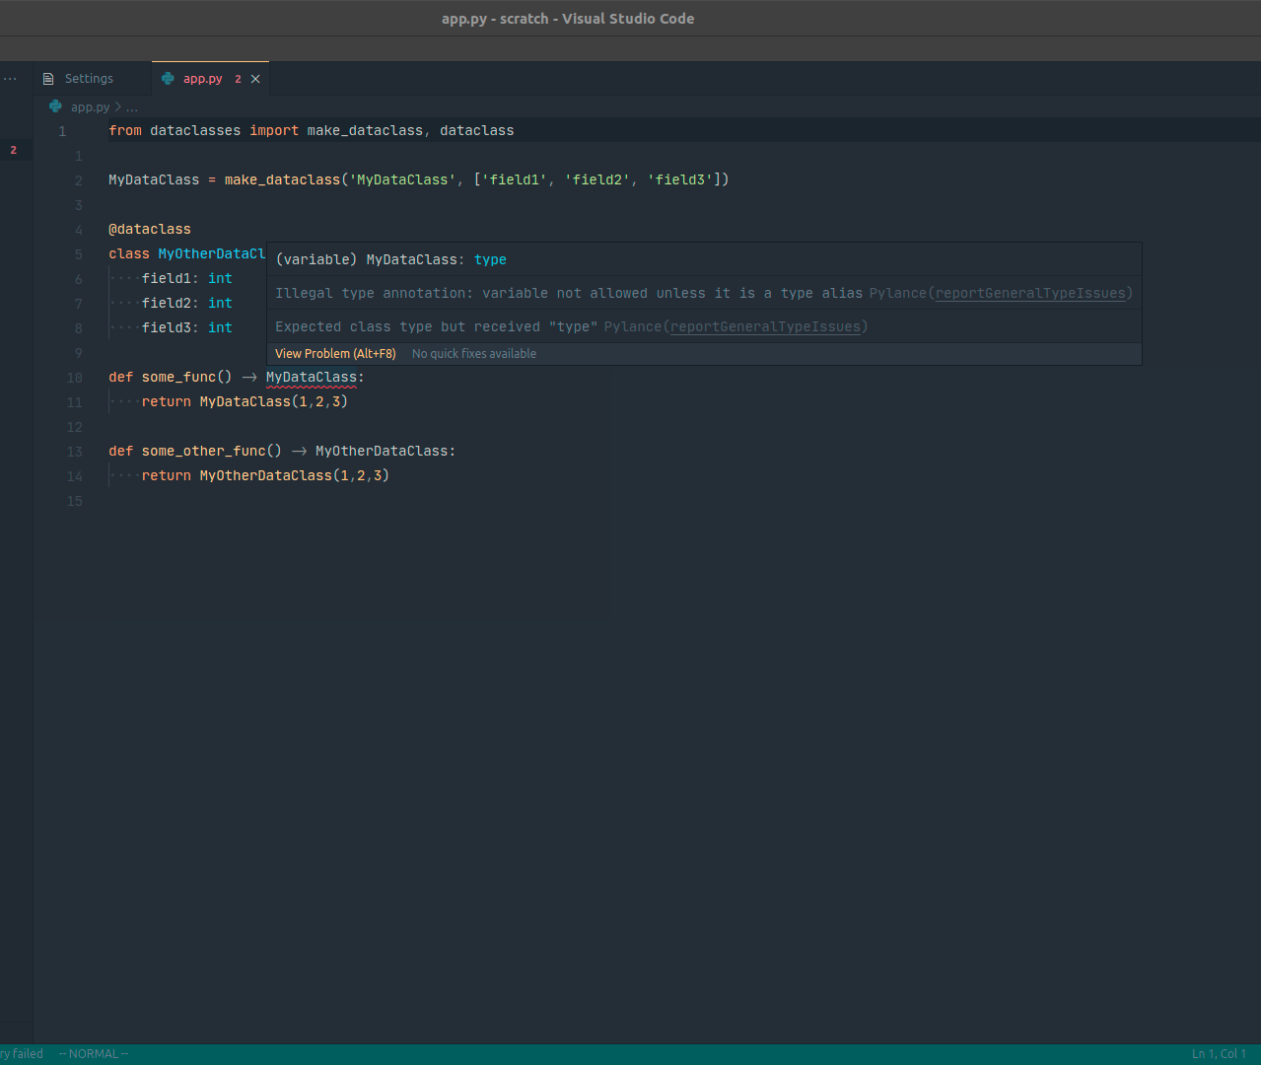Image resolution: width=1261 pixels, height=1065 pixels.
Task: Open more editor actions via the "..." icon
Action: point(9,78)
